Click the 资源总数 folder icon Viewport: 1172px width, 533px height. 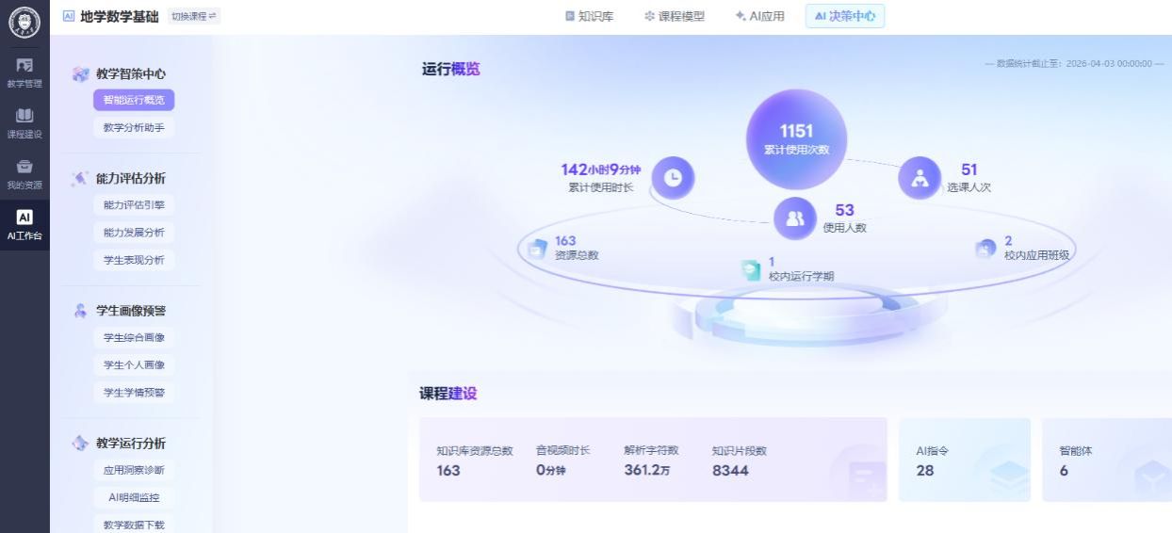coord(537,249)
